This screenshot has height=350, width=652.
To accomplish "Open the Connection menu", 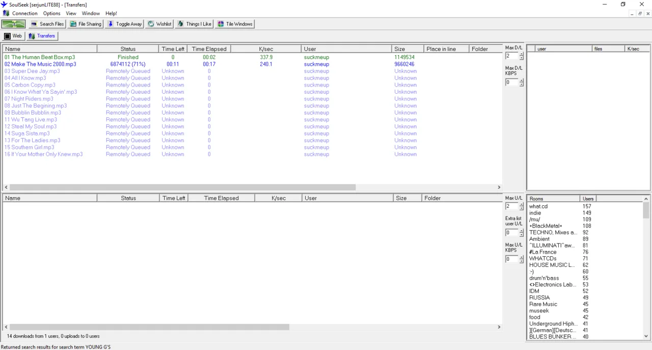I will tap(24, 13).
